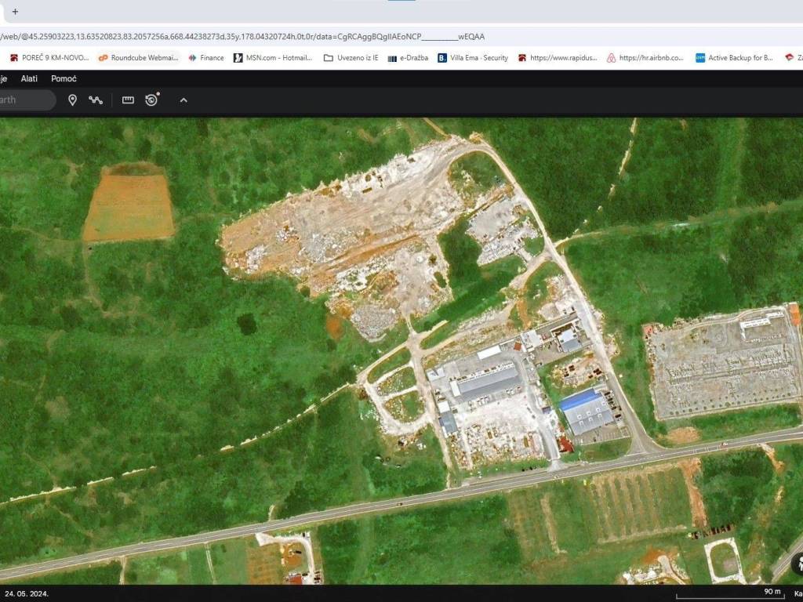803x602 pixels.
Task: Activate the Measure distance ruler tool
Action: 128,100
